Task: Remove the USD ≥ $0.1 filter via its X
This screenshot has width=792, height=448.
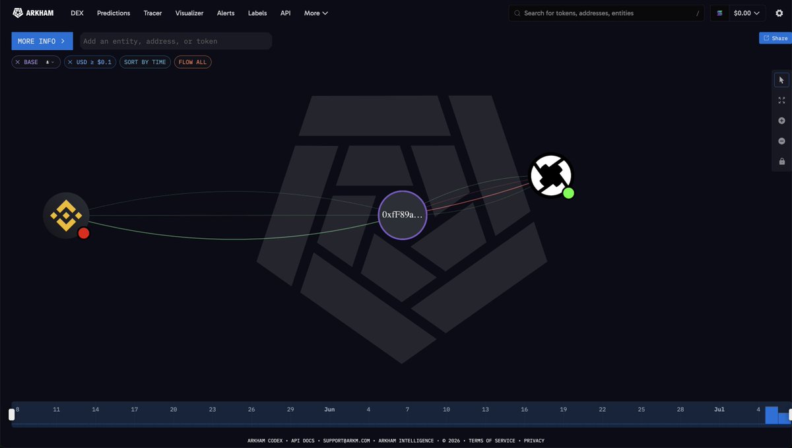Action: point(70,62)
